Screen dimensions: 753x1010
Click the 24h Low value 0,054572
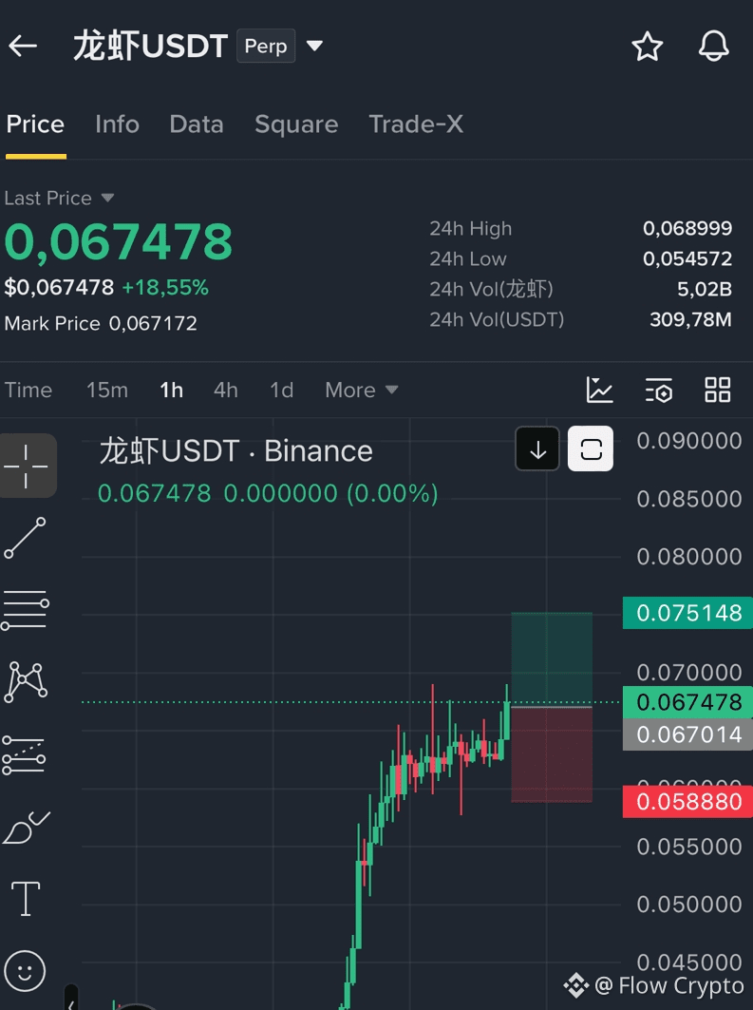[687, 259]
